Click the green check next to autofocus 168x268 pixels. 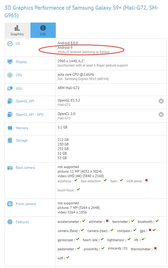pos(76,180)
